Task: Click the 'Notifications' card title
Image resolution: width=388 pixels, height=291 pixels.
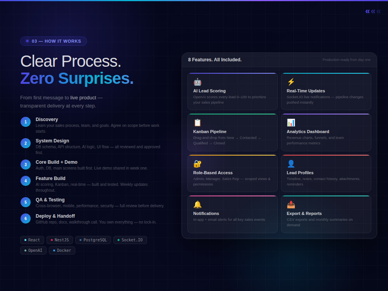Action: [206, 213]
